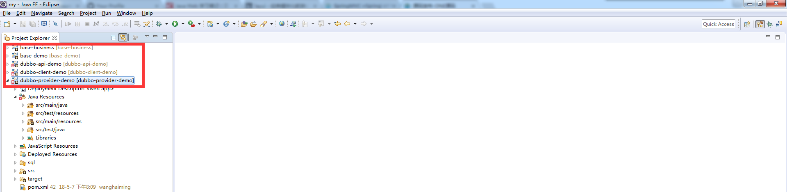Click the Step Over icon

pos(115,24)
